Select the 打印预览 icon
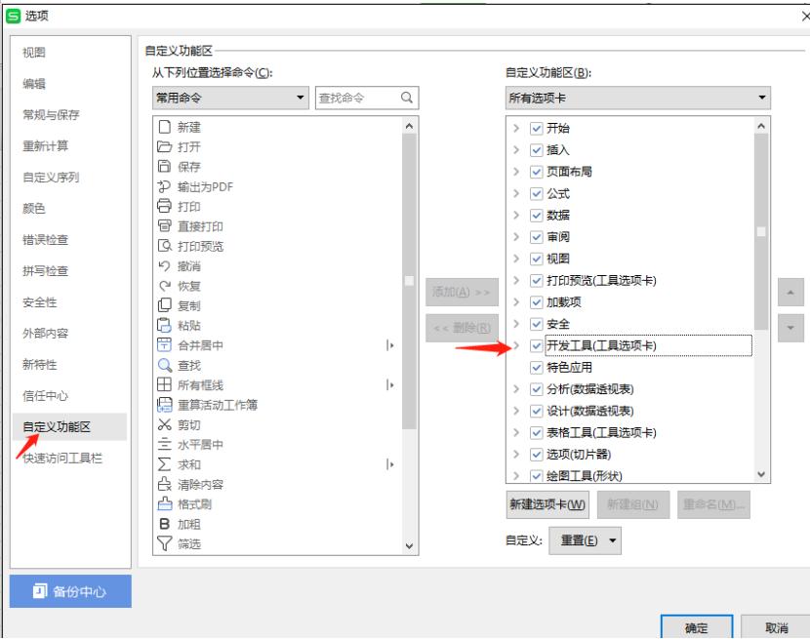The image size is (810, 639). tap(164, 246)
